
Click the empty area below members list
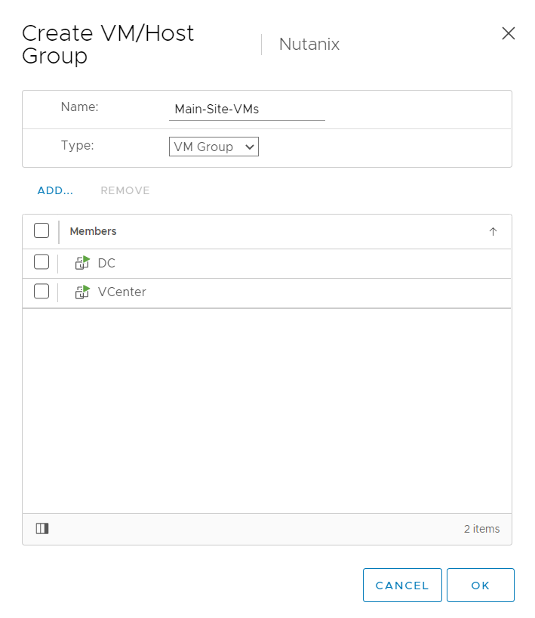point(266,408)
